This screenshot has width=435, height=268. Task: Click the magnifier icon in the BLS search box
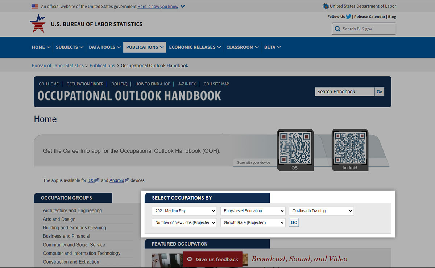pyautogui.click(x=337, y=29)
